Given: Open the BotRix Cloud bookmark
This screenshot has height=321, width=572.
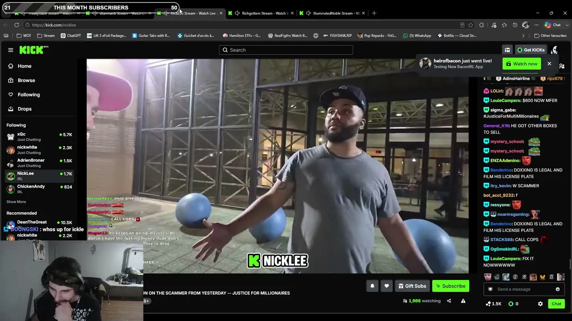Looking at the screenshot, I should click(457, 36).
